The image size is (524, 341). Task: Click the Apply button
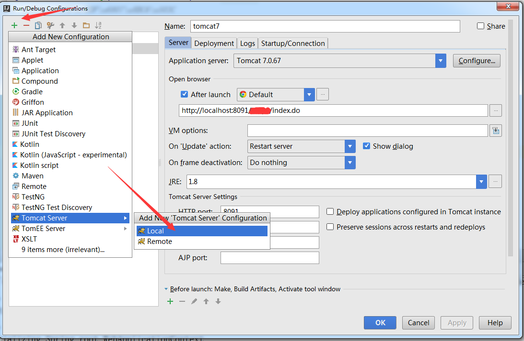tap(457, 323)
